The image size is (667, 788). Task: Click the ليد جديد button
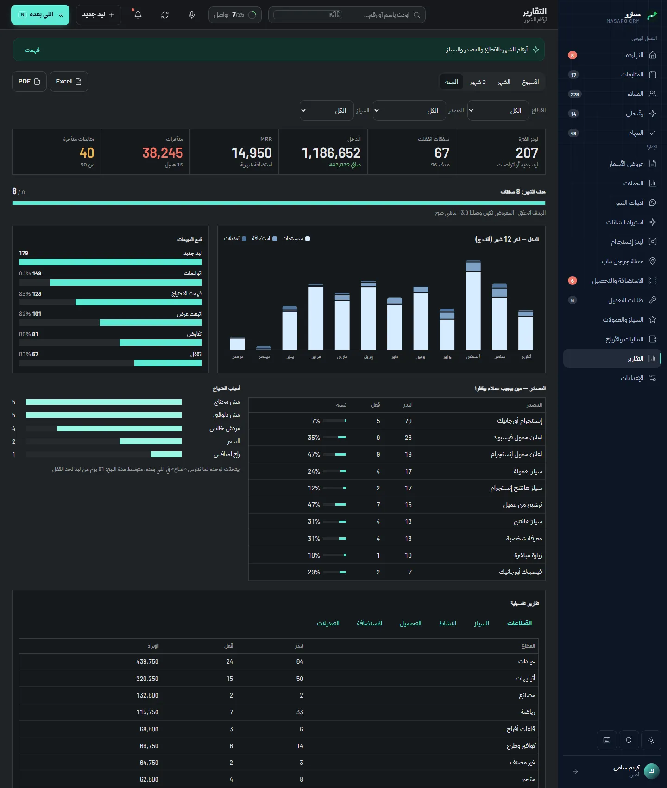(x=99, y=15)
